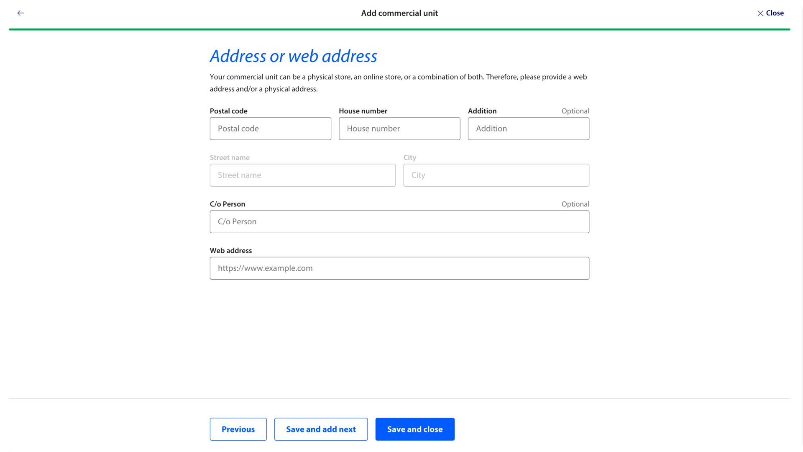The height and width of the screenshot is (452, 803).
Task: Select the optional Addition text box
Action: click(x=528, y=128)
